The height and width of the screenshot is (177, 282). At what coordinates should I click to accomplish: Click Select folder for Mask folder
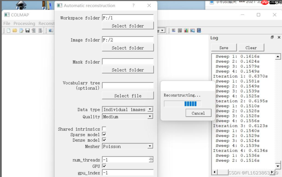point(128,70)
